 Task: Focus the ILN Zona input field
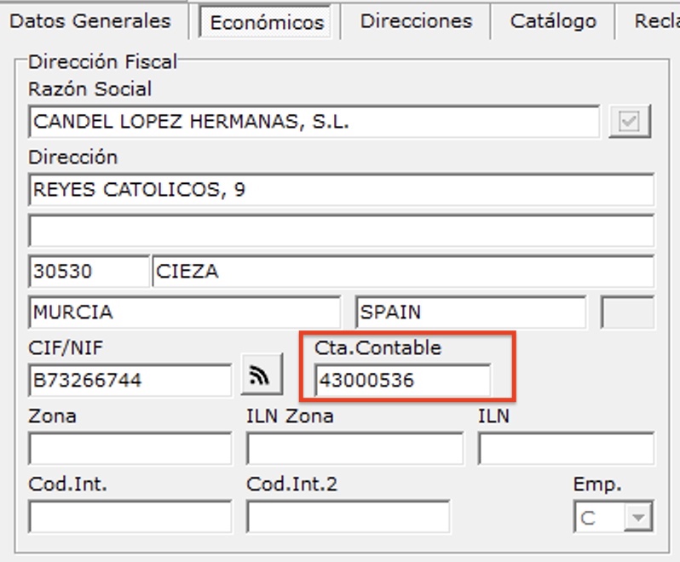[354, 449]
